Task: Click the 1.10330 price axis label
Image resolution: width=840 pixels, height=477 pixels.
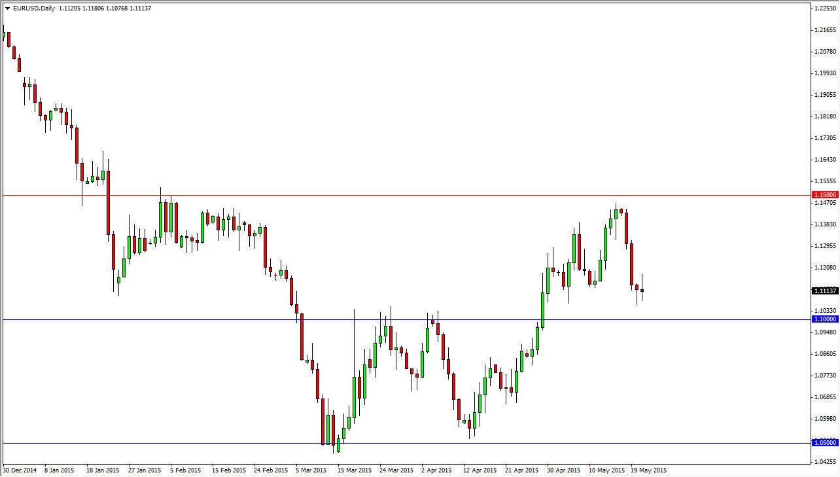Action: pos(826,311)
